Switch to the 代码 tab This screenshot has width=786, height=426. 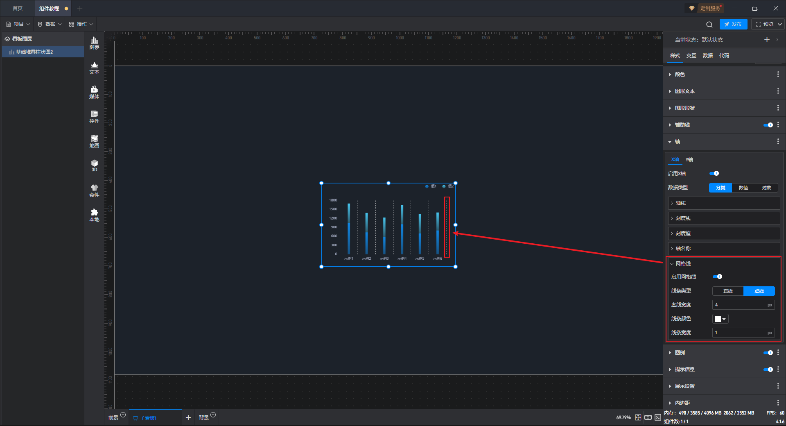[724, 56]
